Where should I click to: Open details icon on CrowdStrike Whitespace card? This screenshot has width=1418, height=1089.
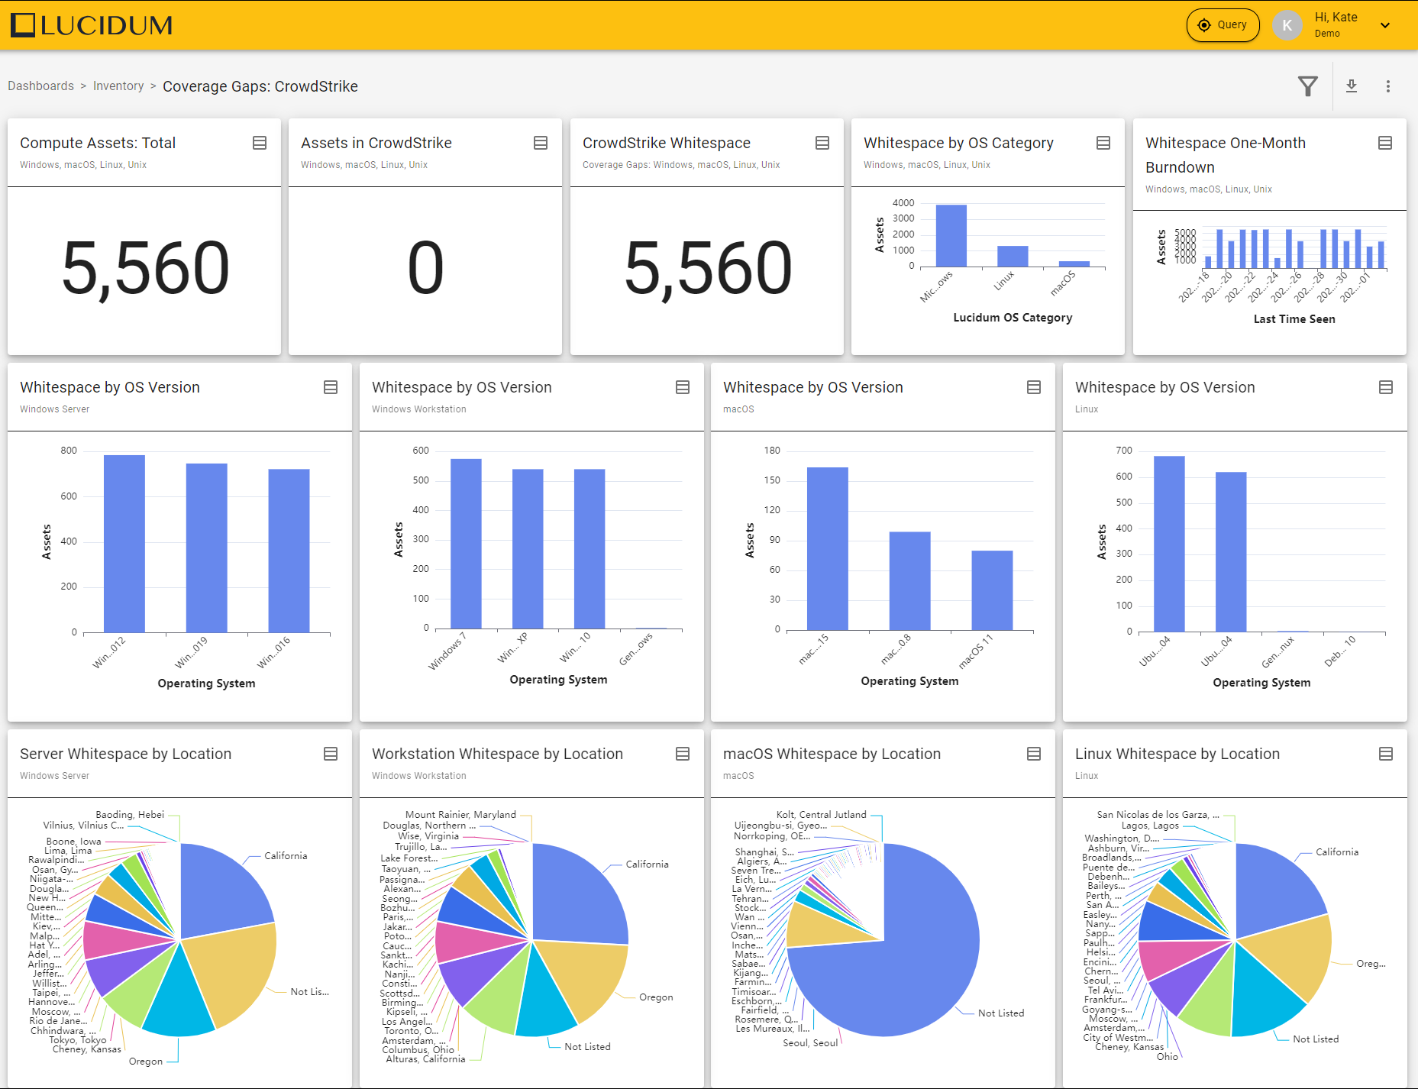coord(822,143)
